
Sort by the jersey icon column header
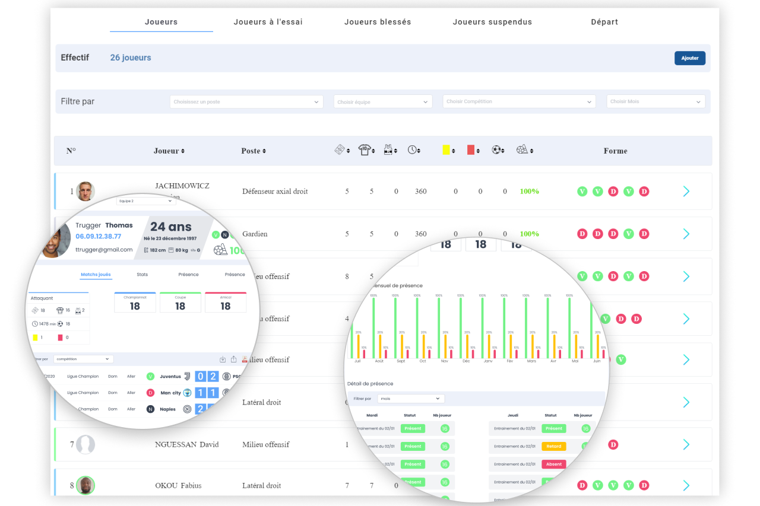pyautogui.click(x=366, y=151)
